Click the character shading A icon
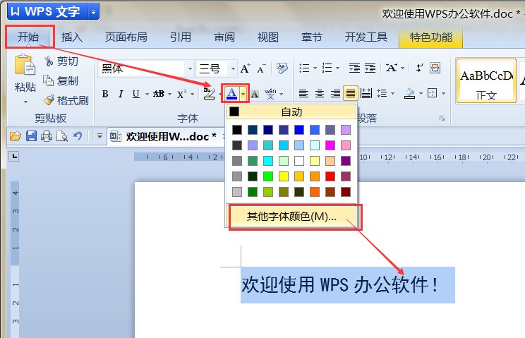This screenshot has width=525, height=338. coord(255,94)
